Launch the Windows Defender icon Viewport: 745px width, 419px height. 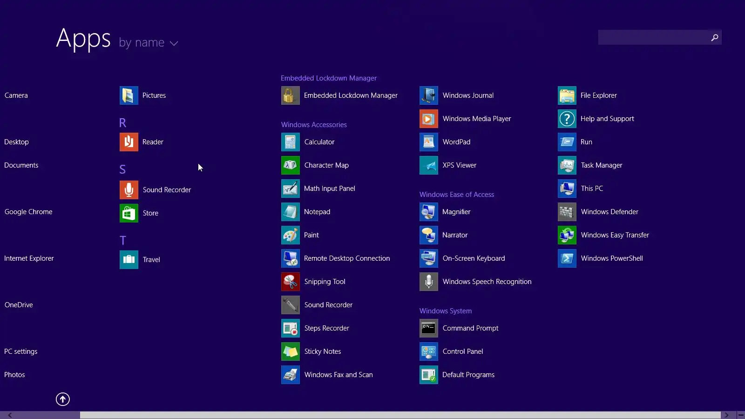click(567, 212)
